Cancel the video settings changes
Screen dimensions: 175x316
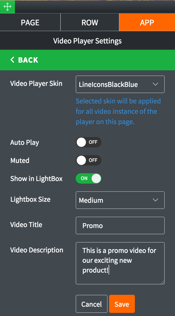coord(92,304)
